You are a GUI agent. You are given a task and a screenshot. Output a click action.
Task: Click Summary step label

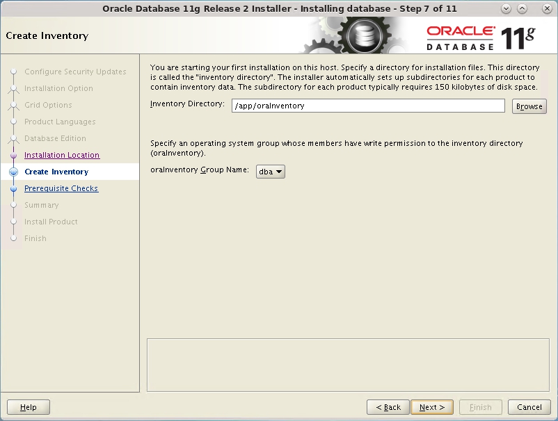(x=41, y=205)
